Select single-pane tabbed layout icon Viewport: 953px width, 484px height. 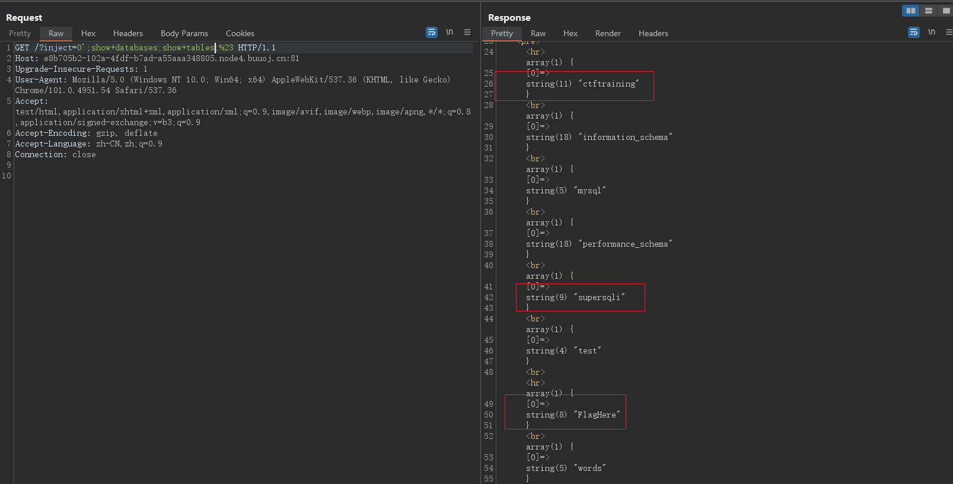[946, 11]
